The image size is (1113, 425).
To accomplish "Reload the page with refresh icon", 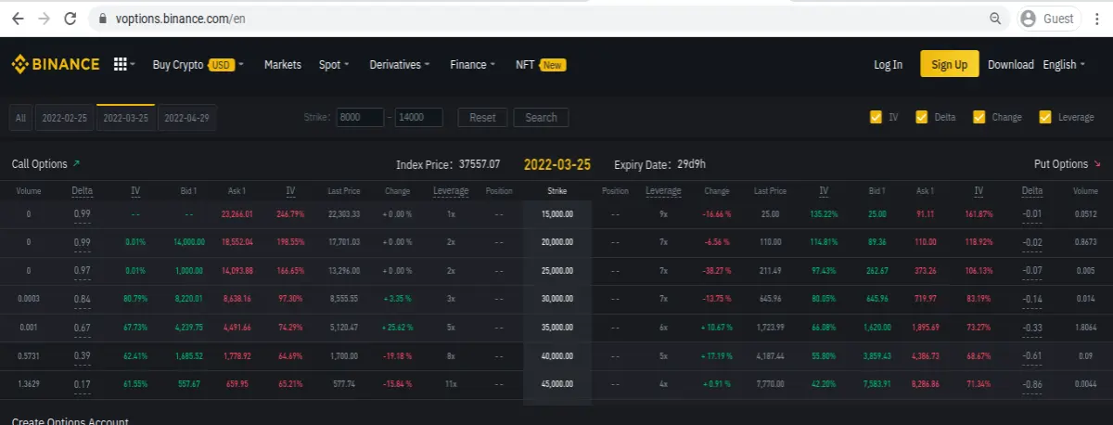I will (x=70, y=19).
